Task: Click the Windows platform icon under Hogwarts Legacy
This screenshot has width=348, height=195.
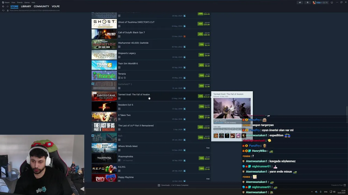Action: pyautogui.click(x=119, y=57)
